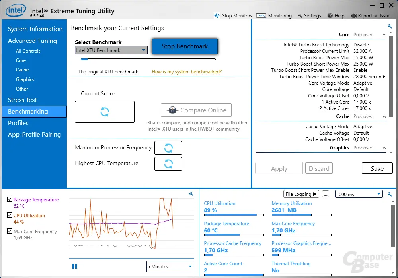Open 'How is my system benchmarked?' link
Image resolution: width=398 pixels, height=278 pixels.
tap(187, 72)
